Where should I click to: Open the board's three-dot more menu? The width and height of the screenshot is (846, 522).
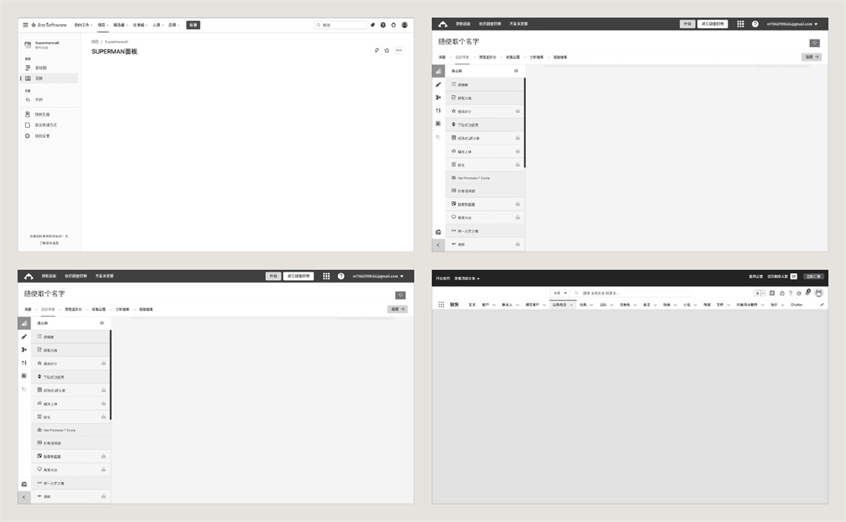tap(399, 50)
